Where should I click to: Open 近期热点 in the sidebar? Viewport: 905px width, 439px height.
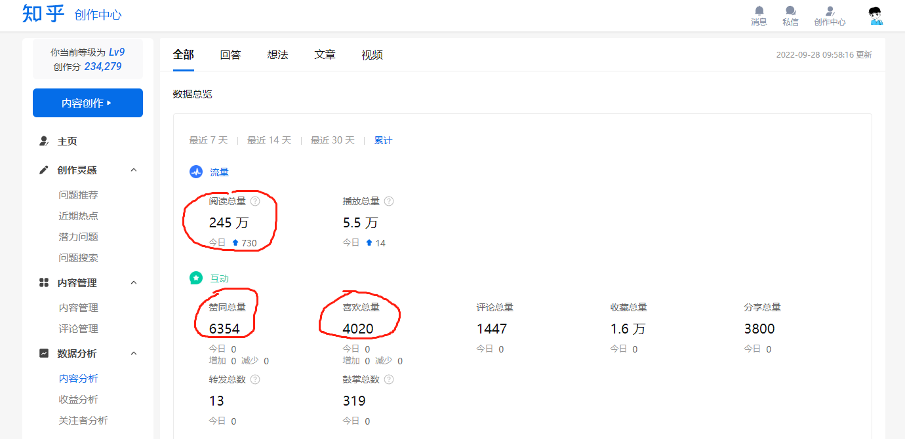click(78, 216)
